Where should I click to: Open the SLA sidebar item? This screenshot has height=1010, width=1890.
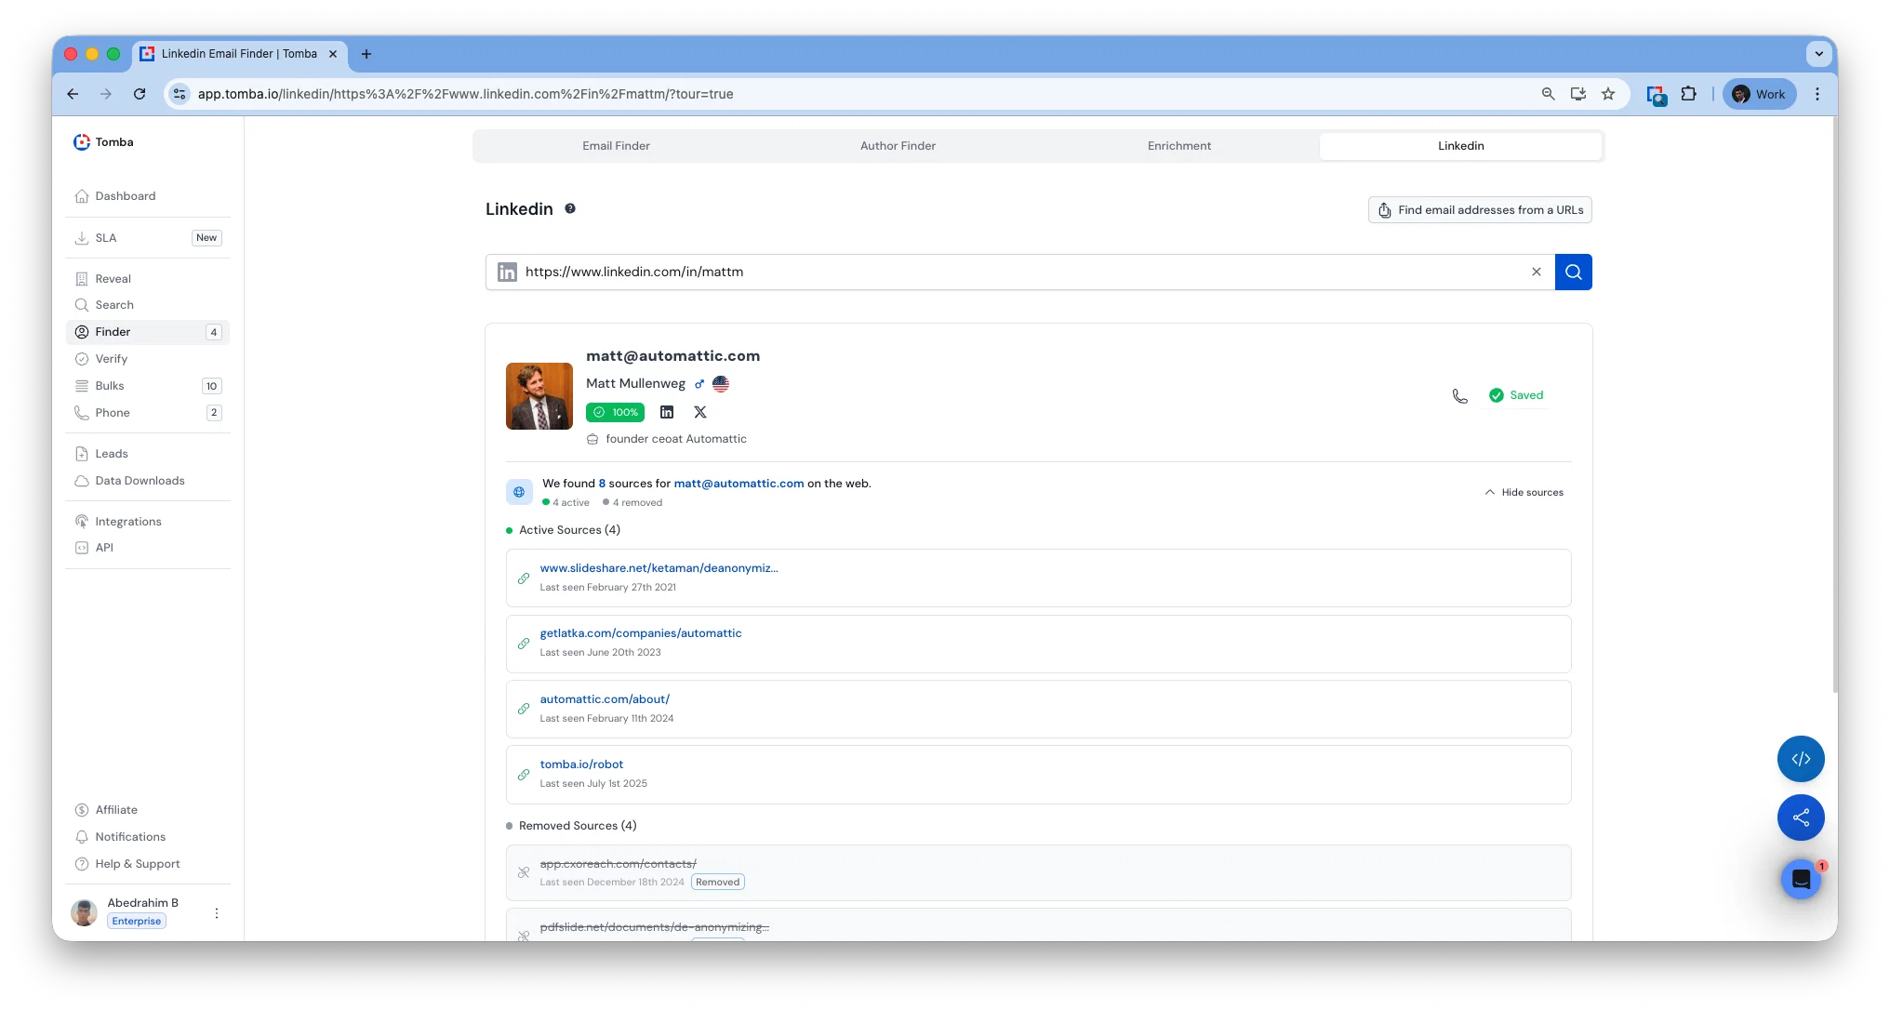[x=148, y=238]
